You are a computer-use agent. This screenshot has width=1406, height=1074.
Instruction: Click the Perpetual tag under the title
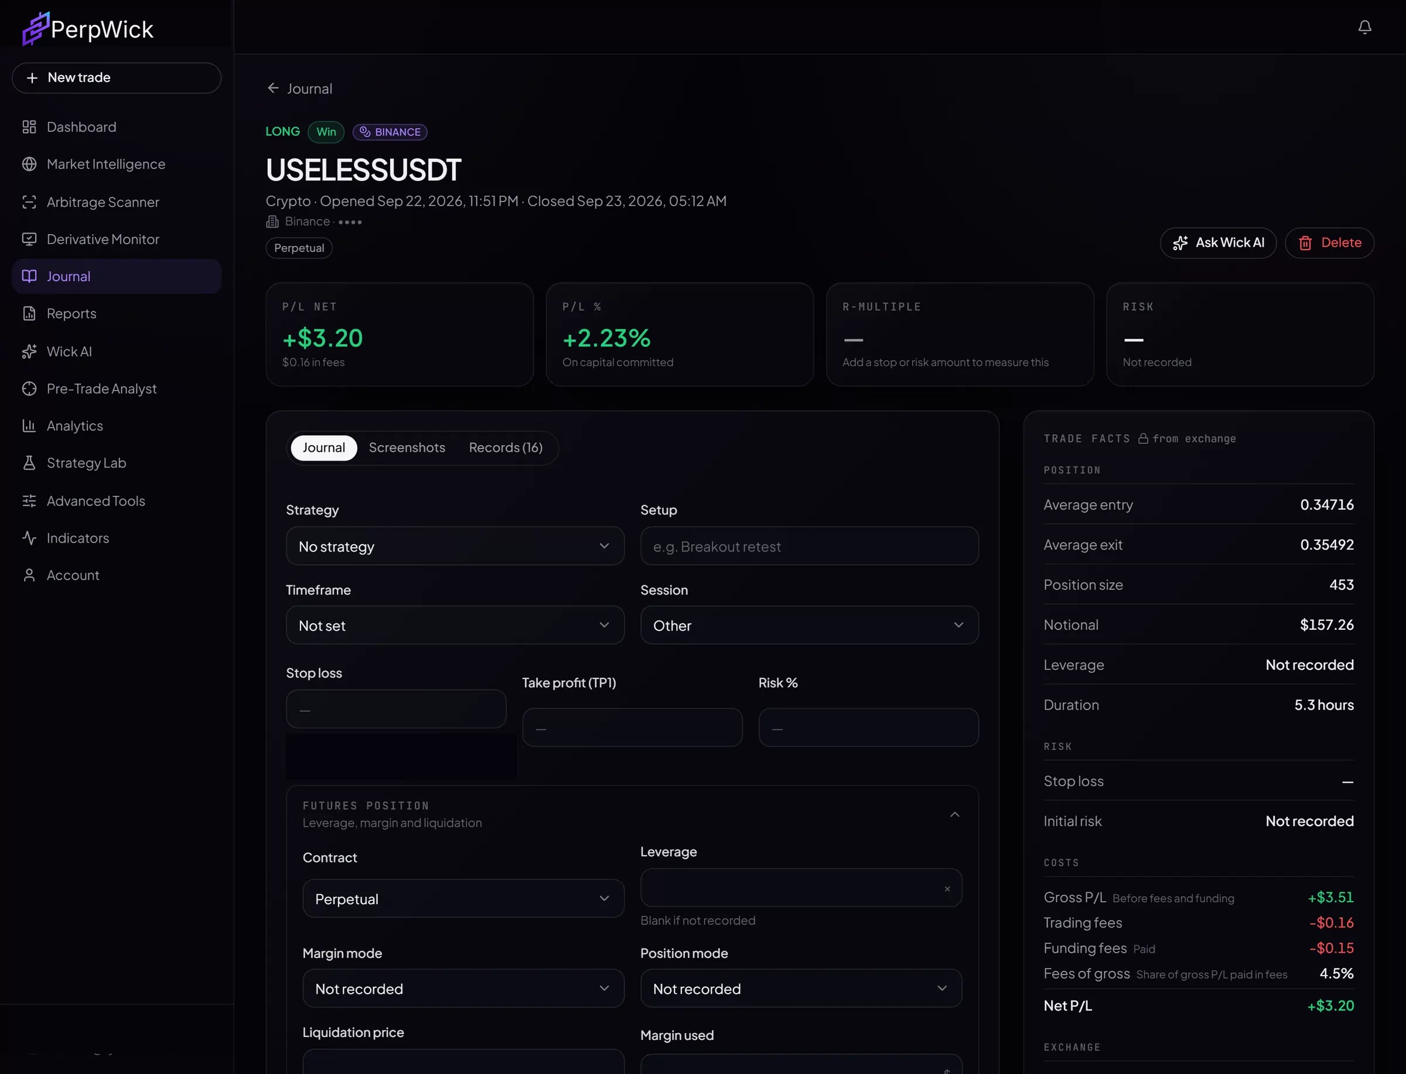point(299,248)
